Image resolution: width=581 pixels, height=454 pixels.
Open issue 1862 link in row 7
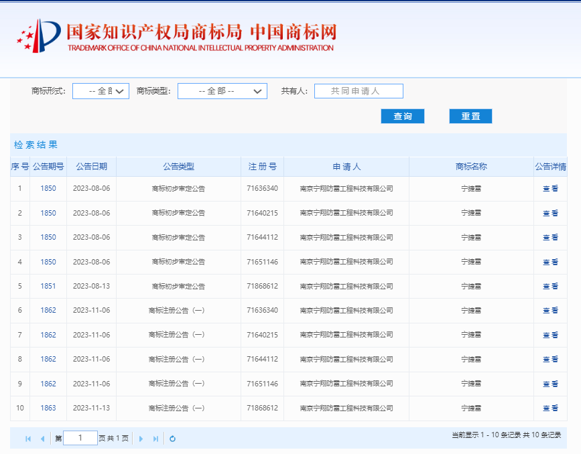point(48,335)
